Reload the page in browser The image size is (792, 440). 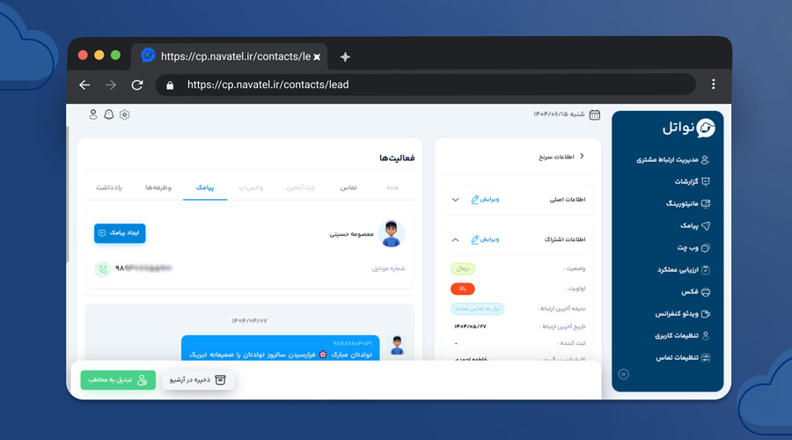click(137, 85)
